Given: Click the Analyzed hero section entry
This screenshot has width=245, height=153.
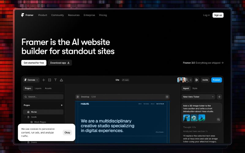Looking at the screenshot, I should (x=195, y=131).
